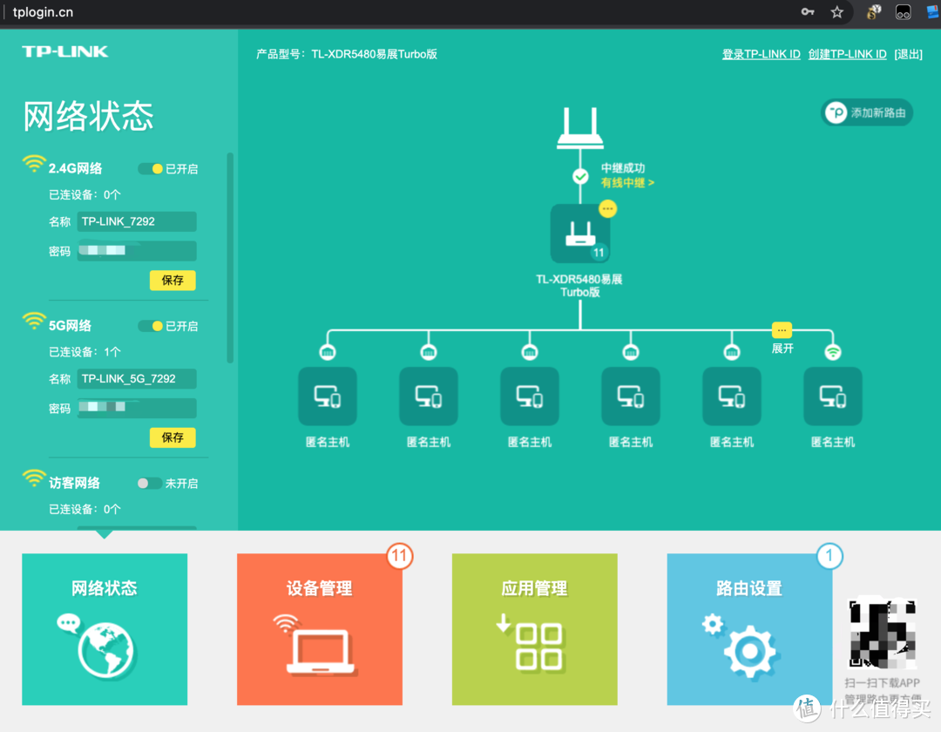The width and height of the screenshot is (941, 732).
Task: Click the key icon in browser address bar
Action: coord(807,12)
